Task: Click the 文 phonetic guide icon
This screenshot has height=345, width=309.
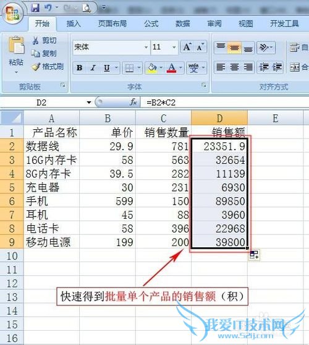Action: (x=193, y=68)
